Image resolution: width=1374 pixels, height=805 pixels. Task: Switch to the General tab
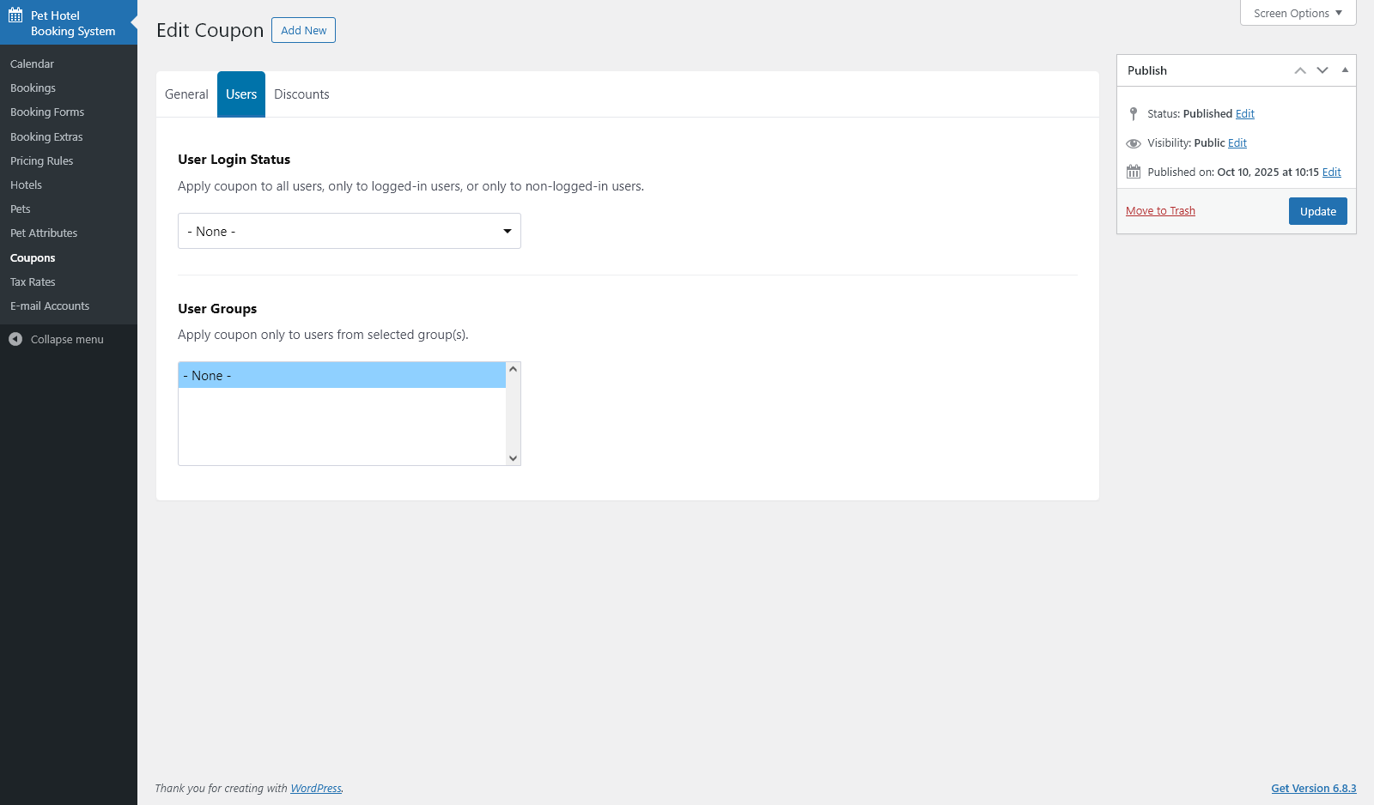(x=186, y=94)
